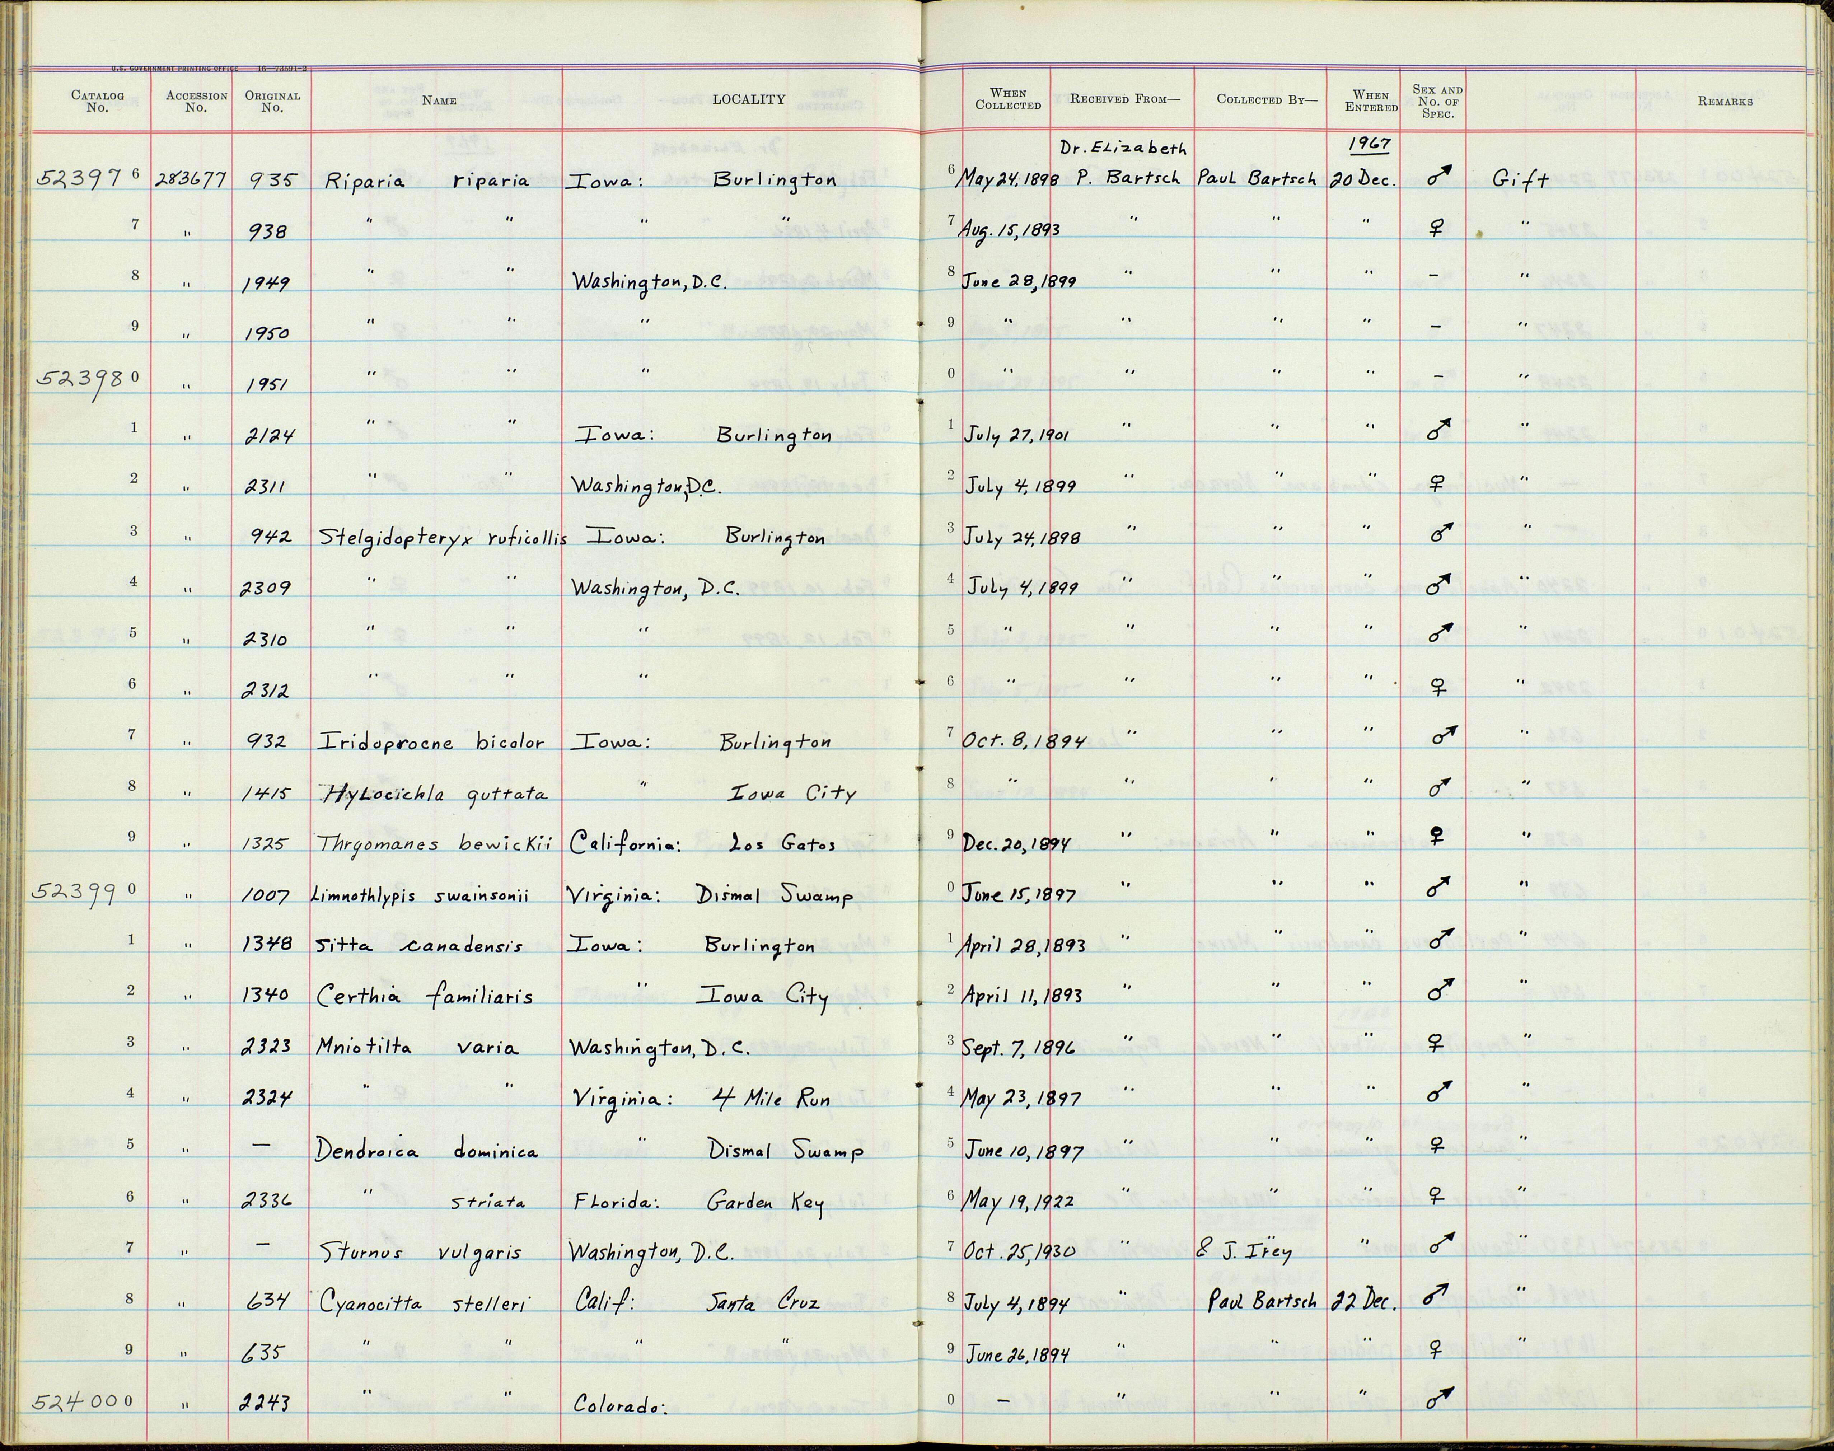Screen dimensions: 1834x1451
Task: Click accession number 283677
Action: click(x=191, y=180)
